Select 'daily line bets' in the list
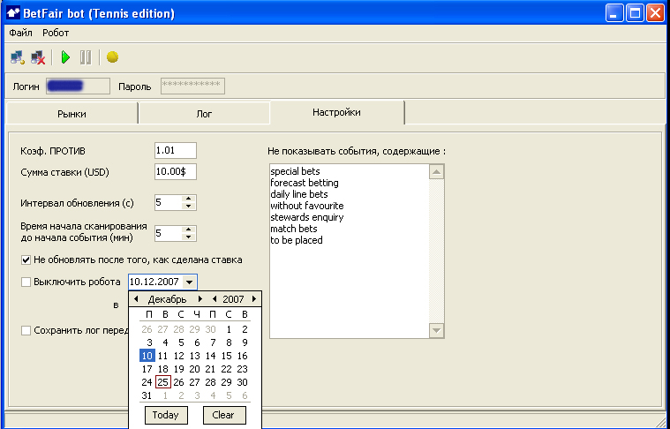 coord(299,194)
